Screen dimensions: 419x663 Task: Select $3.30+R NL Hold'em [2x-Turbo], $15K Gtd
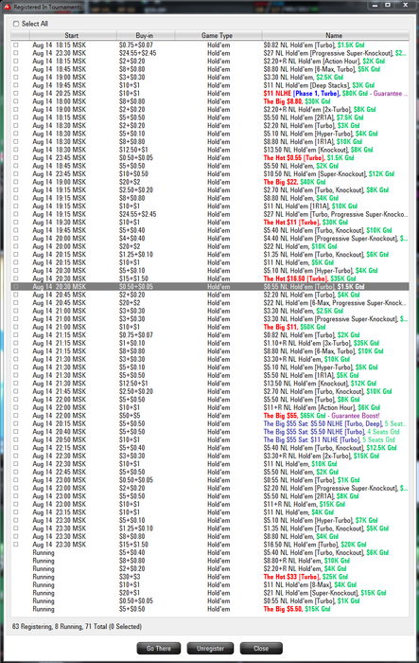tap(210, 456)
